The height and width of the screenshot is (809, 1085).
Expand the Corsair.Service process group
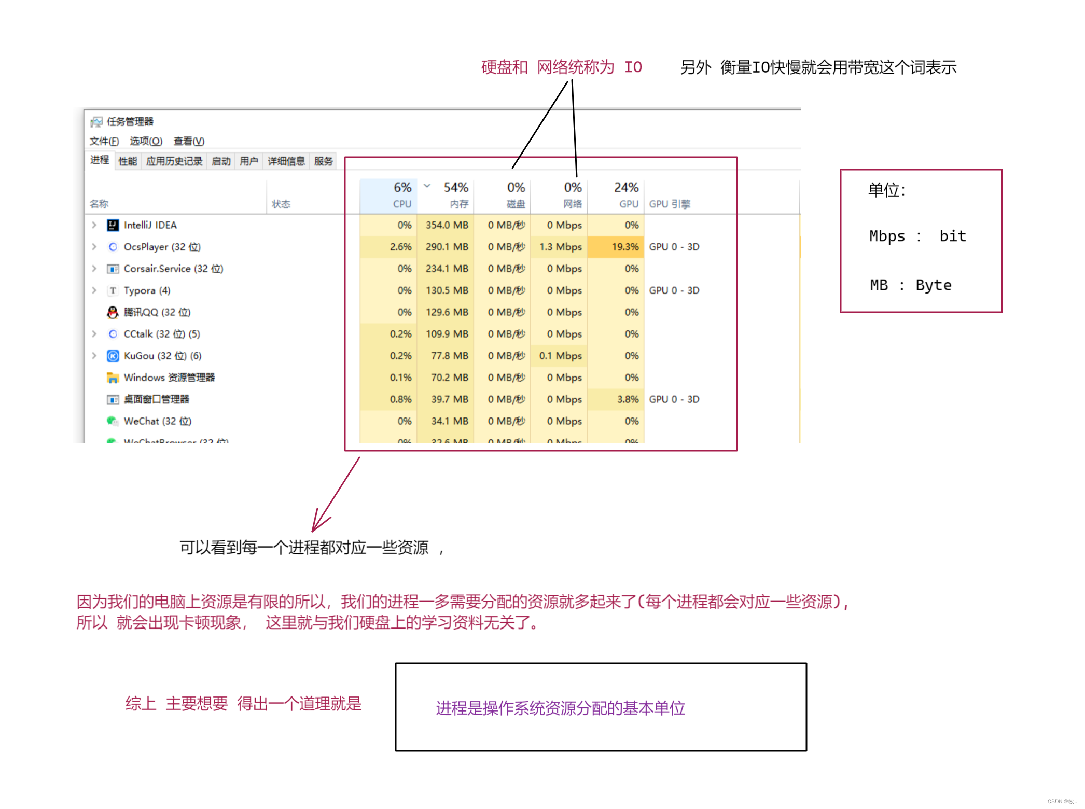point(94,269)
